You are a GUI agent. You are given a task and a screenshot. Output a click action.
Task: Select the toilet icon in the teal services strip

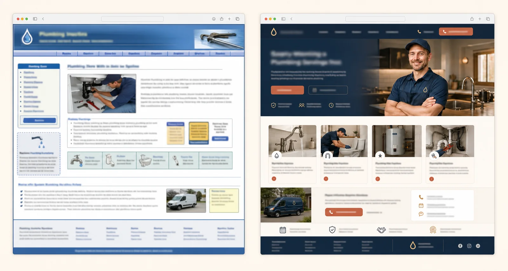click(145, 161)
